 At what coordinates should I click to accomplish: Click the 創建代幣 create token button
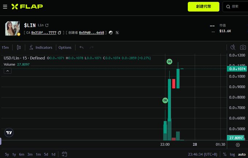[x=204, y=7]
